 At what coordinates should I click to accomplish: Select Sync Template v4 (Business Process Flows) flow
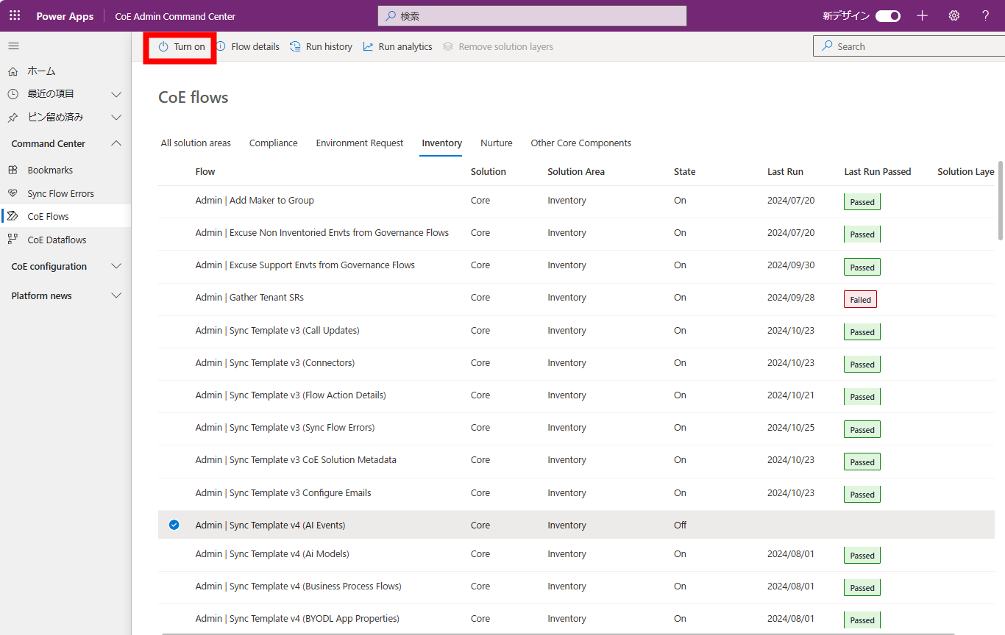(x=298, y=586)
